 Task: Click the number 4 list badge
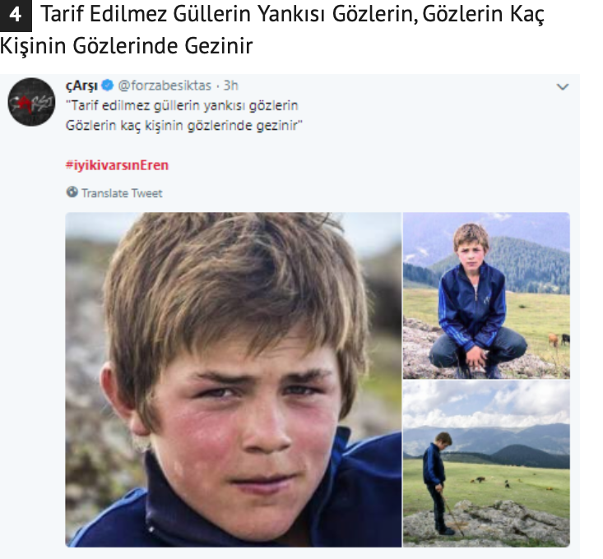click(16, 15)
